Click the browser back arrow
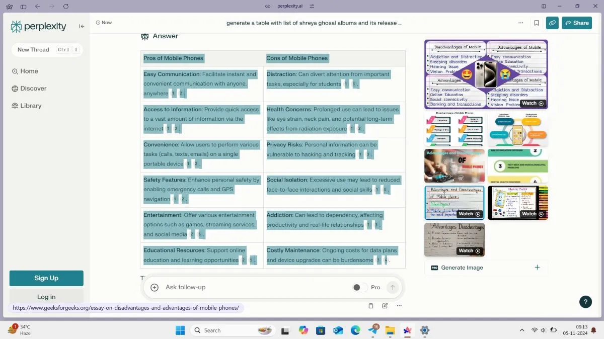 pyautogui.click(x=37, y=6)
